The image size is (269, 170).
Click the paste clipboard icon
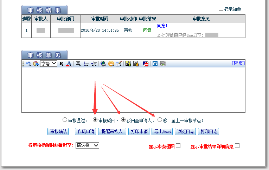pyautogui.click(x=36, y=64)
